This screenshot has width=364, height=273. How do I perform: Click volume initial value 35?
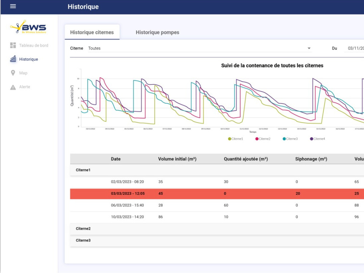click(x=161, y=182)
